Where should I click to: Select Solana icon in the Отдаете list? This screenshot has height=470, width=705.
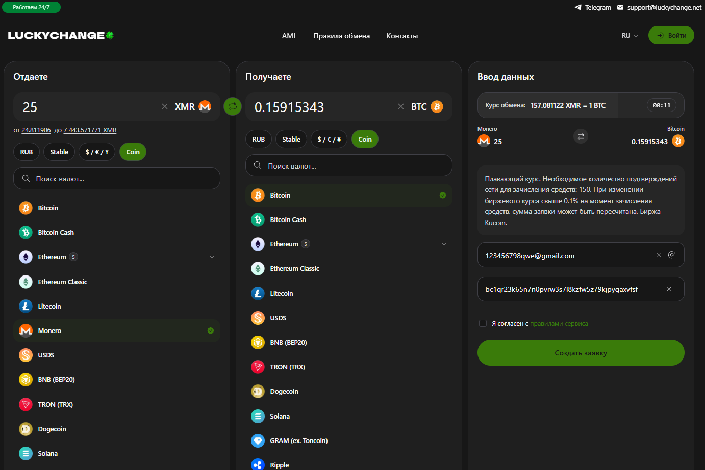(26, 453)
